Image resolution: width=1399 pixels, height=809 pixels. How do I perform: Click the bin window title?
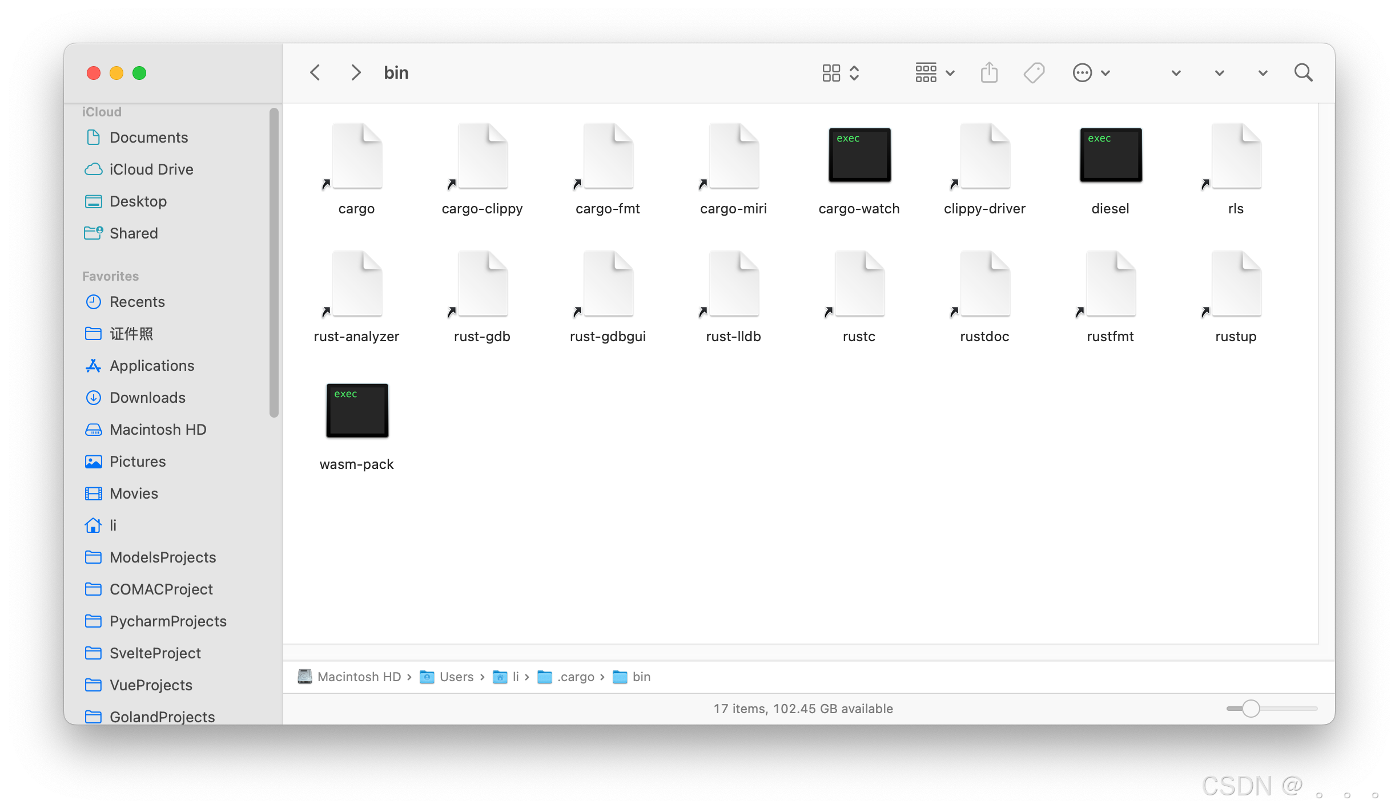coord(396,72)
